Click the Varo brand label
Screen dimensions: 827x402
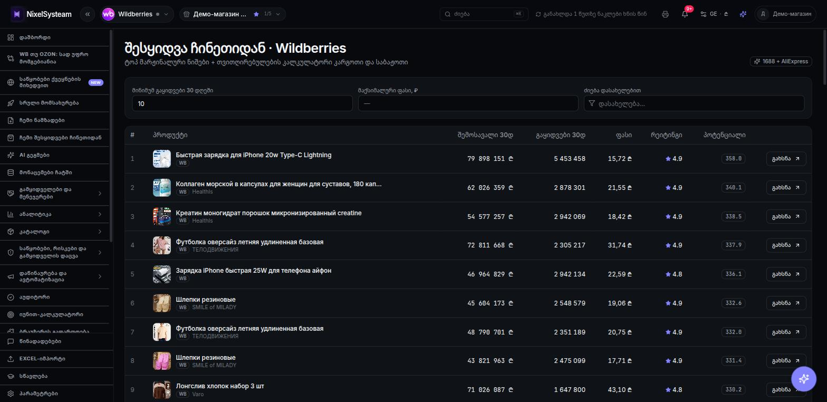(198, 394)
